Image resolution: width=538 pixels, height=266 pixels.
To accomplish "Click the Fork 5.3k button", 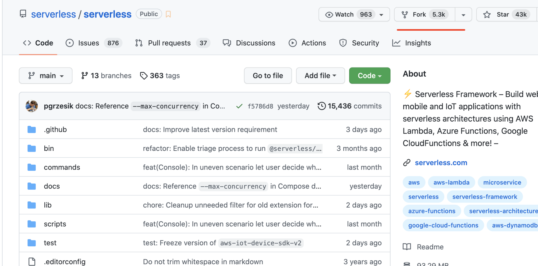I will point(425,15).
